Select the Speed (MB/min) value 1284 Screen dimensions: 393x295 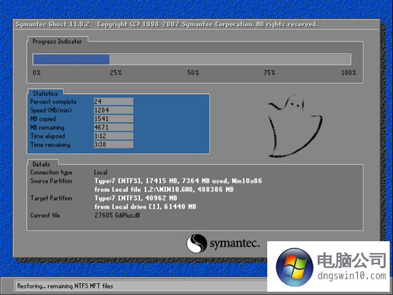click(x=113, y=110)
